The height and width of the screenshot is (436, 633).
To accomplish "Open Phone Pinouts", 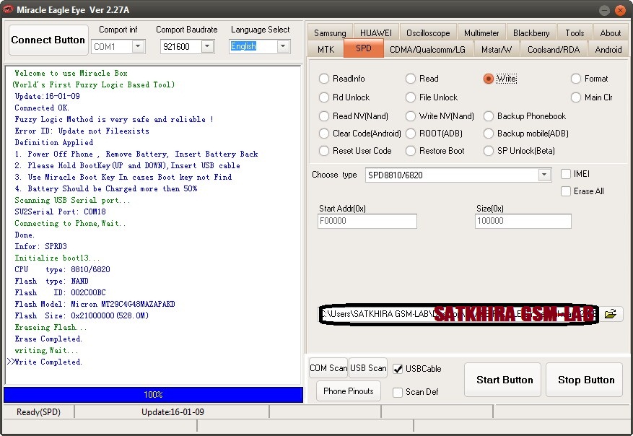I will click(x=349, y=391).
